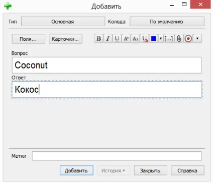Toggle italic text formatting
Screen dimensions: 213x183
[x=108, y=39]
